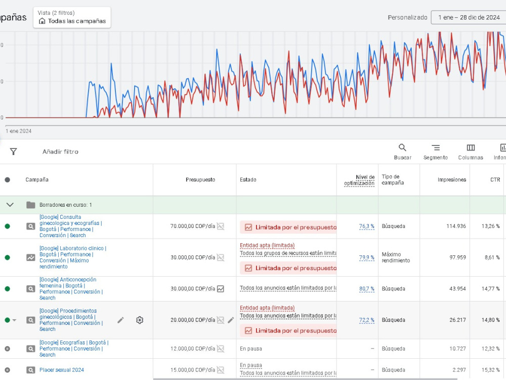Edit Procedimientos ginecológicos campaign name pencil
The width and height of the screenshot is (506, 380).
(x=120, y=320)
